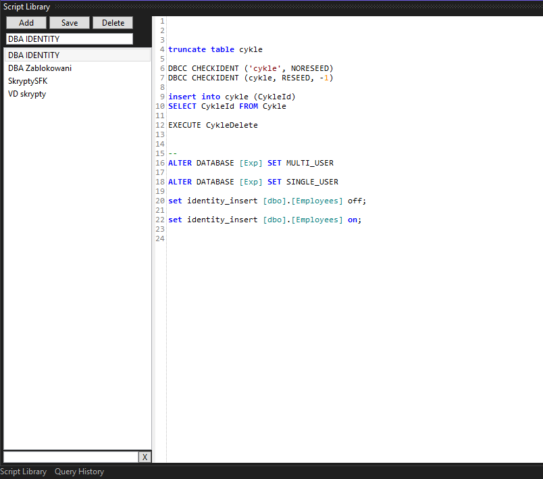This screenshot has width=543, height=479.
Task: Click the EXECUTE CykleDelete line
Action: click(x=213, y=125)
